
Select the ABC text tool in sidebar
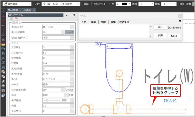pyautogui.click(x=3, y=58)
